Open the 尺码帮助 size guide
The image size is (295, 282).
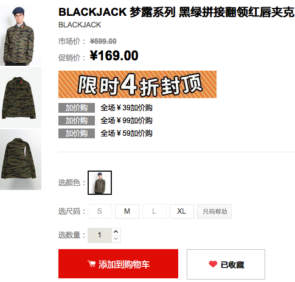click(214, 211)
